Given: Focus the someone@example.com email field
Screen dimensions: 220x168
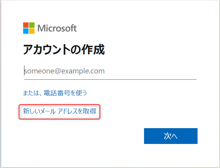Looking at the screenshot, I should pyautogui.click(x=110, y=71).
